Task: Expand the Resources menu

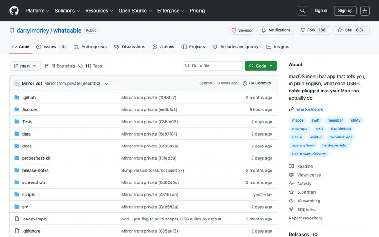Action: pos(99,10)
